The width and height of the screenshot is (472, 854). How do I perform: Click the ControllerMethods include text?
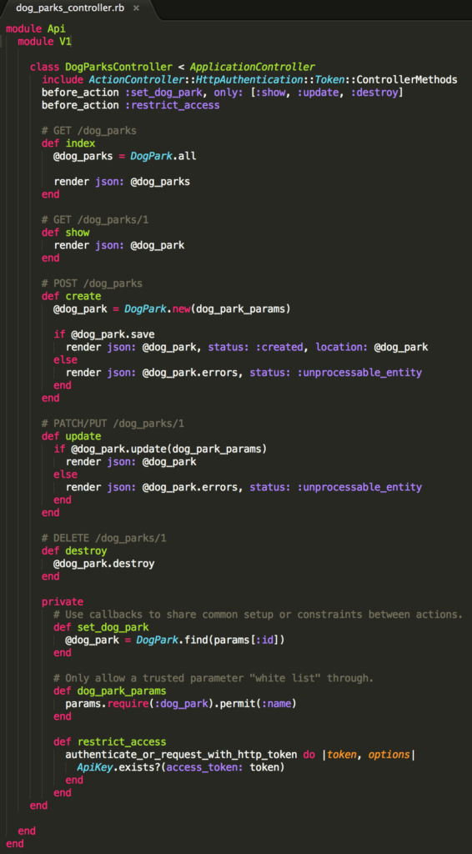pyautogui.click(x=412, y=80)
